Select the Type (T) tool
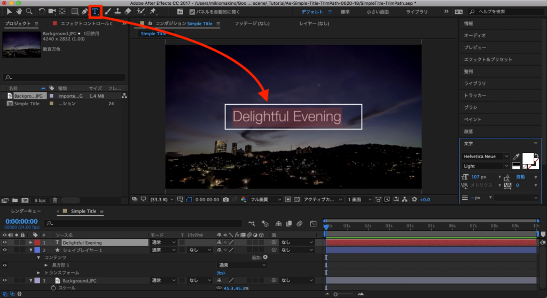Image resolution: width=547 pixels, height=298 pixels. [x=95, y=11]
